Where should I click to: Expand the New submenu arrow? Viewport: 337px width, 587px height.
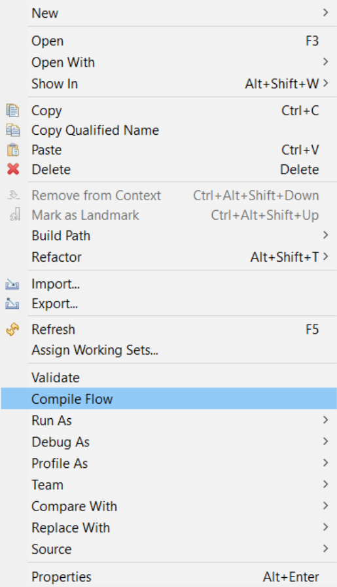tap(325, 12)
